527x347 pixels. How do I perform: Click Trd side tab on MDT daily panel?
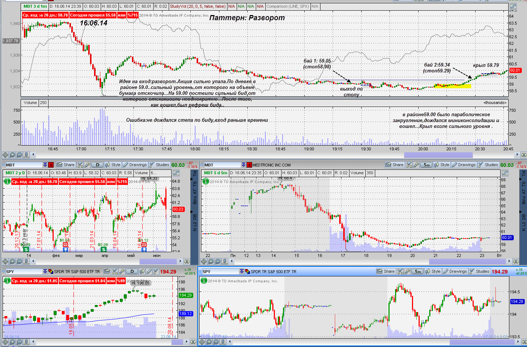coord(195,173)
